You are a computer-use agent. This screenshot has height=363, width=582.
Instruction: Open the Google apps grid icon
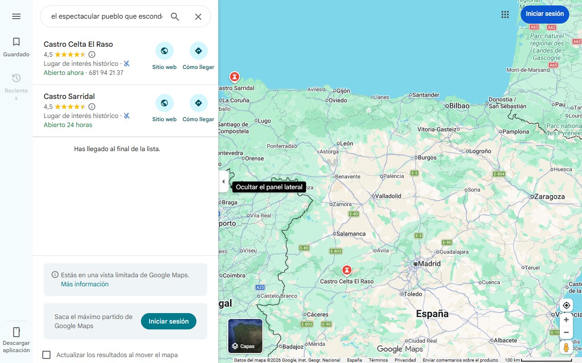pyautogui.click(x=505, y=15)
